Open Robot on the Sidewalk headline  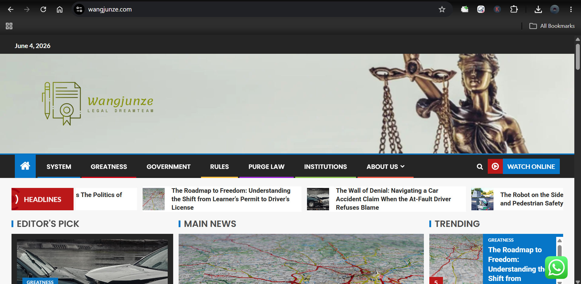coord(532,199)
